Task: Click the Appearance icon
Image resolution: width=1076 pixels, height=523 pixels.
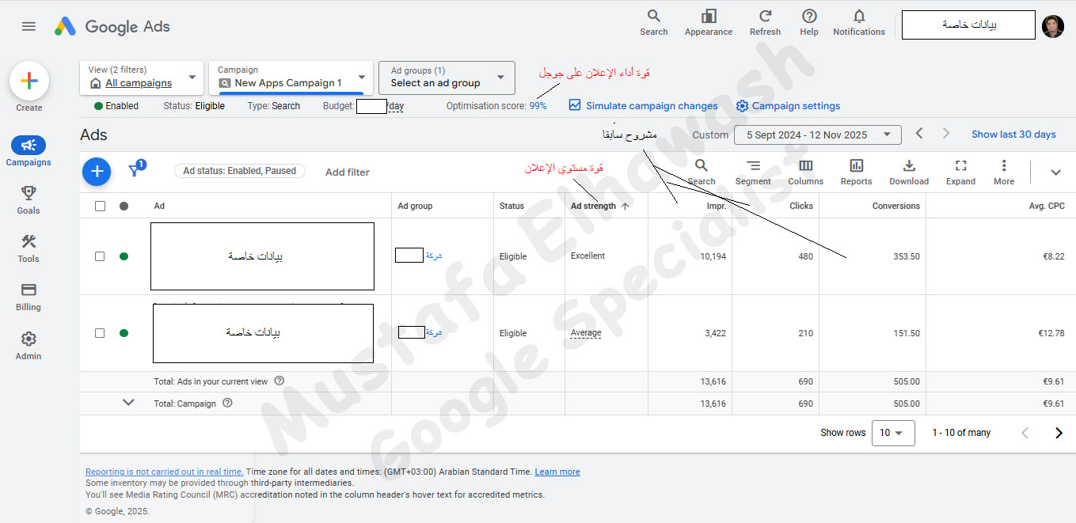Action: tap(708, 17)
